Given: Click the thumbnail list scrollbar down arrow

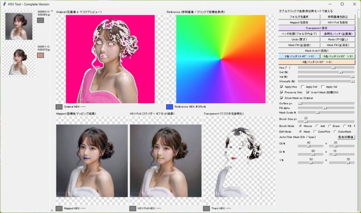Looking at the screenshot, I should pos(52,210).
